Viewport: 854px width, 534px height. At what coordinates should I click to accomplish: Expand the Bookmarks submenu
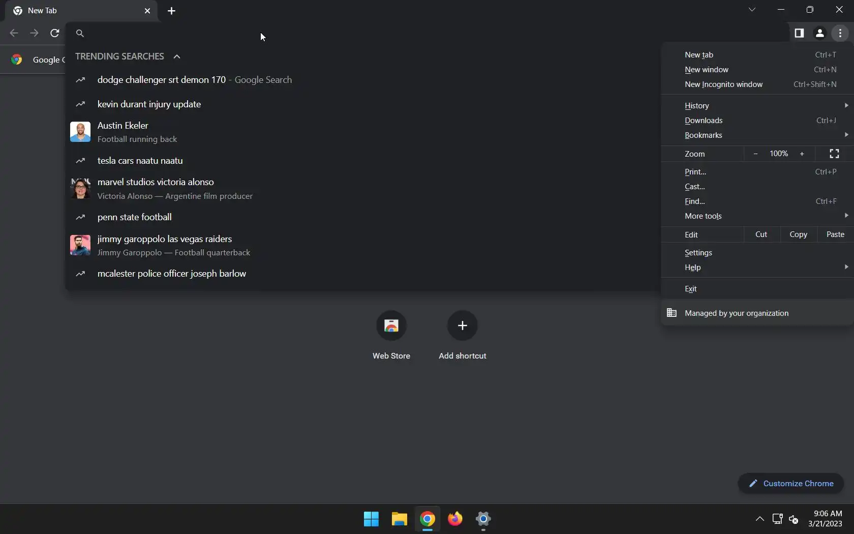pos(757,135)
